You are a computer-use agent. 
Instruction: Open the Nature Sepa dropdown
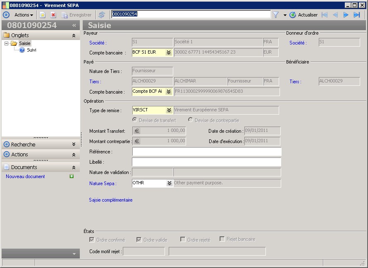tap(169, 183)
